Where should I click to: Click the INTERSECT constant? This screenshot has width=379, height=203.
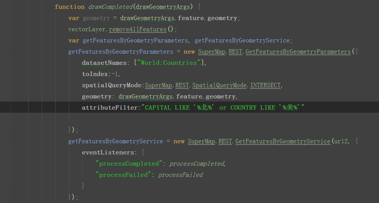click(265, 85)
